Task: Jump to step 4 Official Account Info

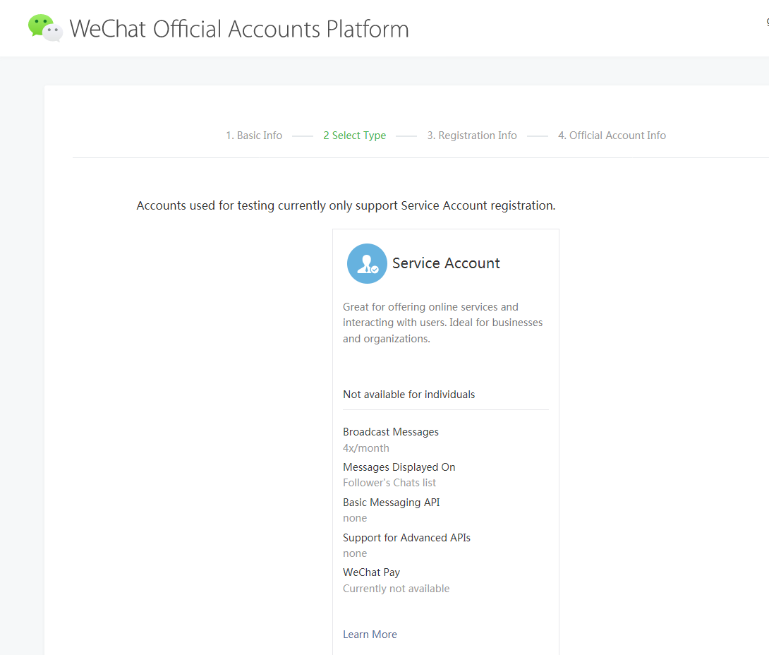Action: click(x=612, y=136)
